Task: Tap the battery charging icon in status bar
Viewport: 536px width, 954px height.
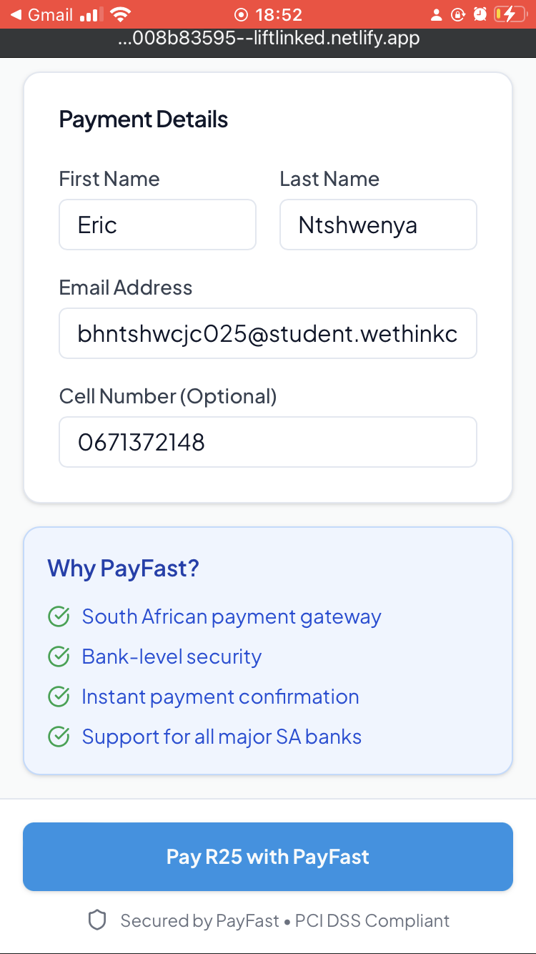Action: click(x=509, y=14)
